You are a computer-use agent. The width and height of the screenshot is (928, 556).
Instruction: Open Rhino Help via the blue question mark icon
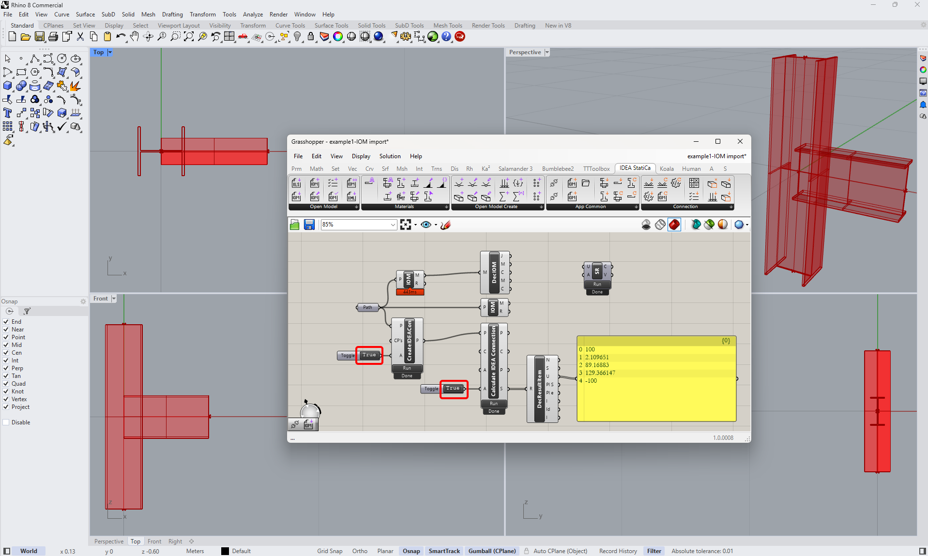click(446, 36)
